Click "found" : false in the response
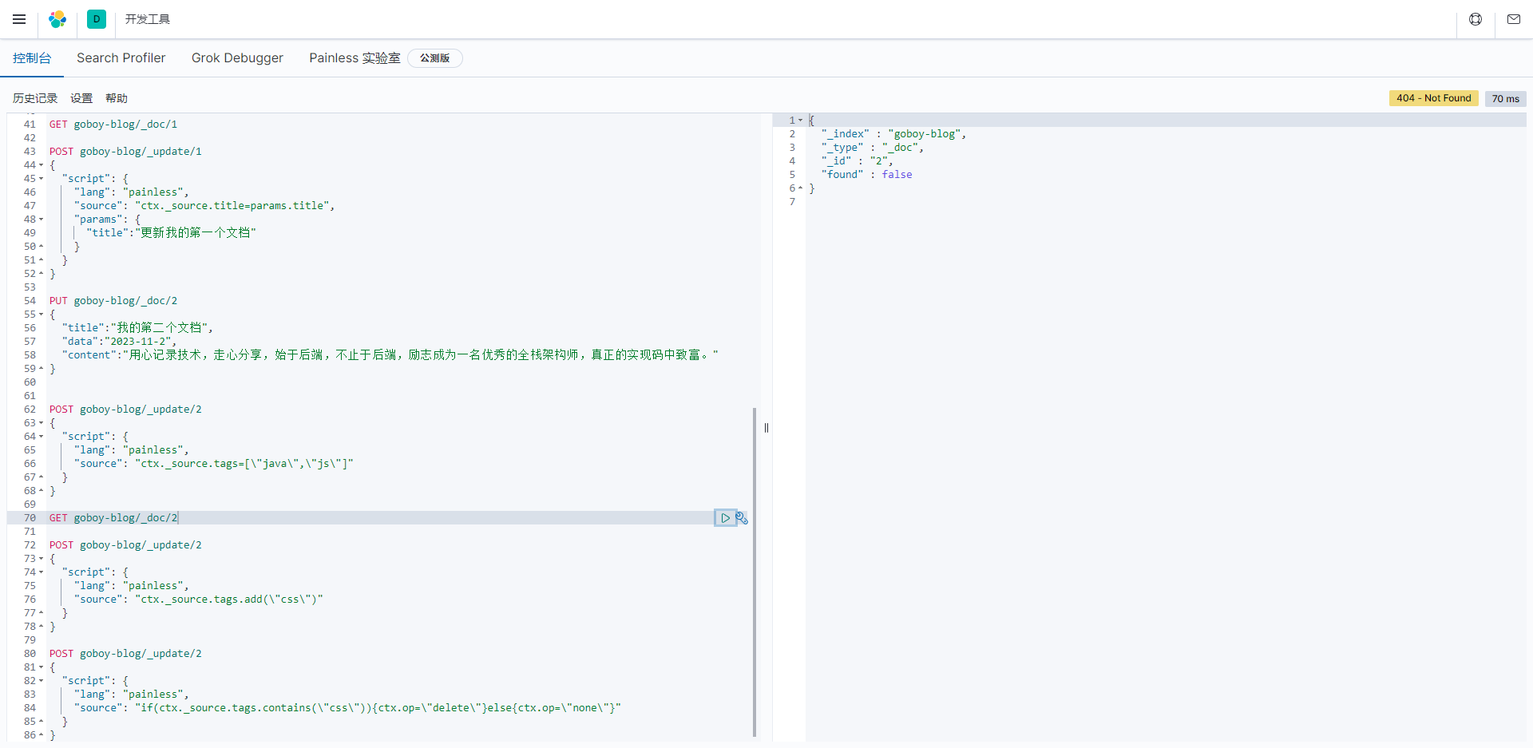The image size is (1533, 748). click(x=867, y=175)
